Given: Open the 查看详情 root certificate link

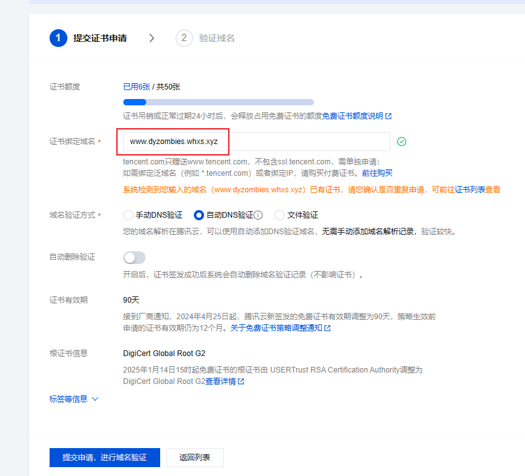Looking at the screenshot, I should point(221,381).
